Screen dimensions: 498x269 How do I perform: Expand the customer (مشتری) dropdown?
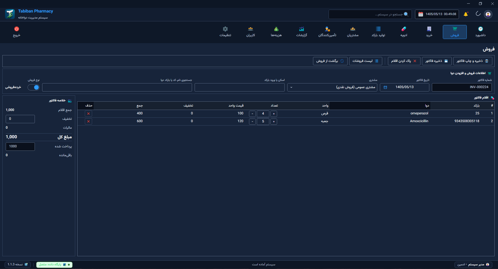332,87
